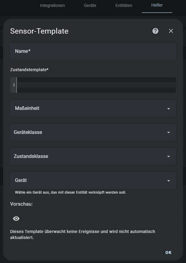Switch to the Integrationen tab
This screenshot has height=263, width=186.
click(x=52, y=5)
